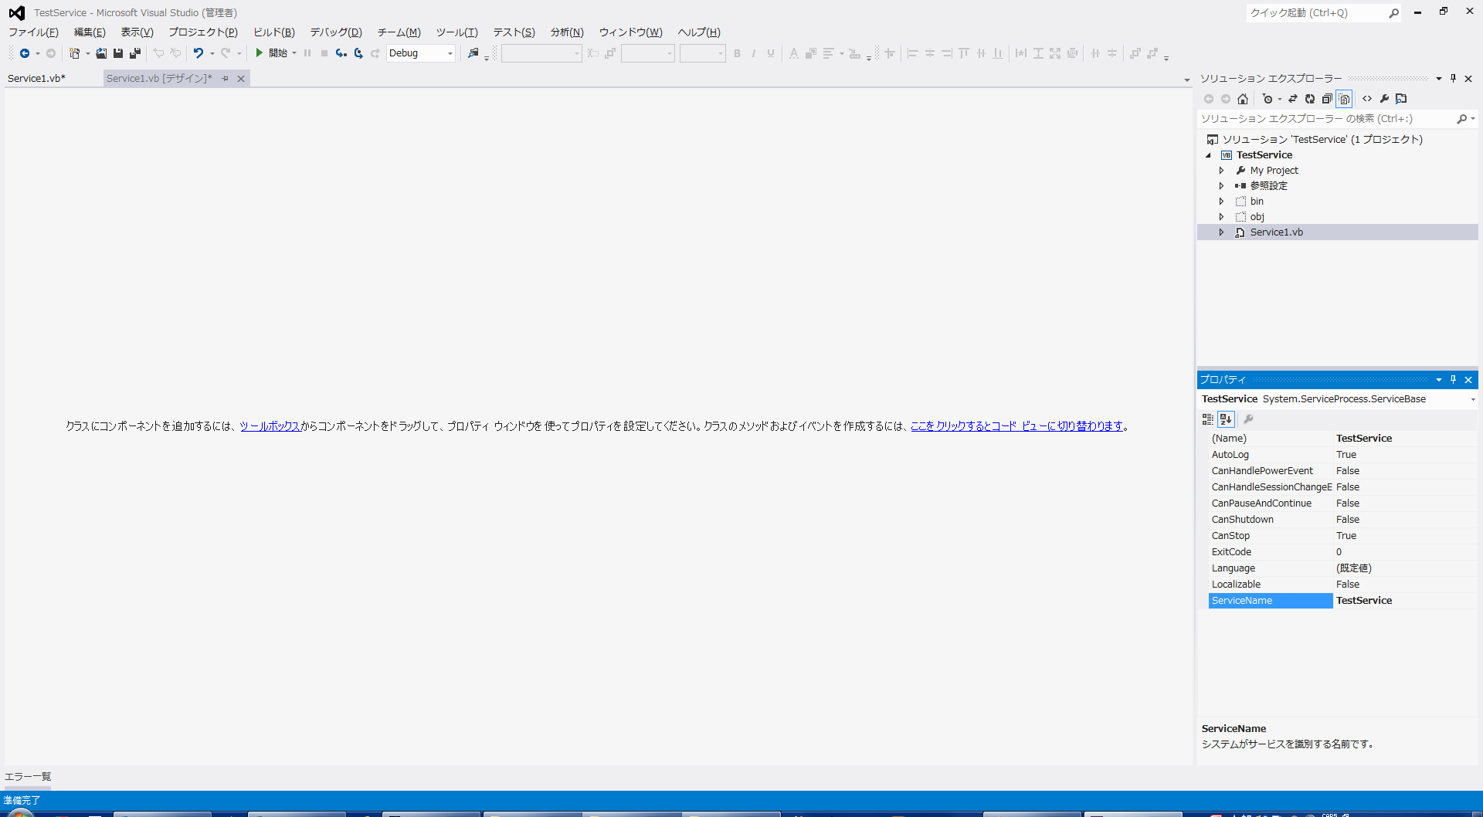Pin the Solution Explorer panel
Screen dimensions: 1483x817
[1453, 79]
